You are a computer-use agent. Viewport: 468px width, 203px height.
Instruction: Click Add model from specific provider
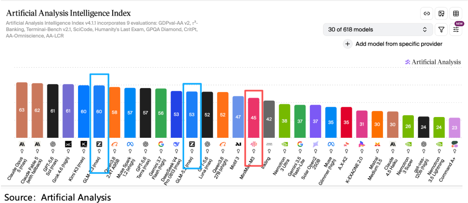pyautogui.click(x=399, y=44)
